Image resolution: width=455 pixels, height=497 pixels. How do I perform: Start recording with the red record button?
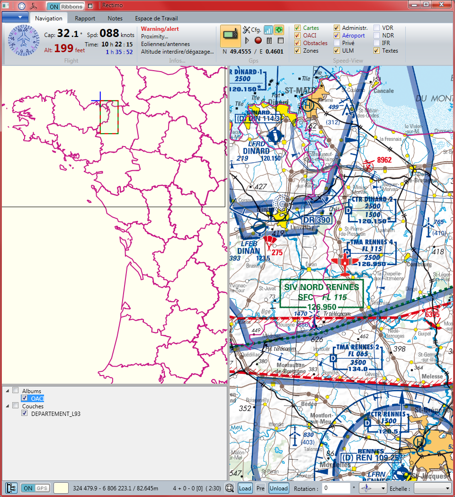(258, 41)
